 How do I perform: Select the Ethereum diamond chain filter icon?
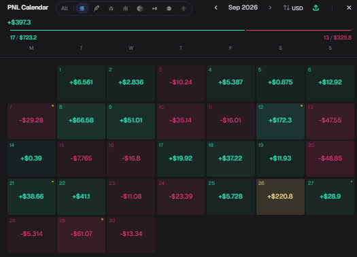pyautogui.click(x=184, y=8)
